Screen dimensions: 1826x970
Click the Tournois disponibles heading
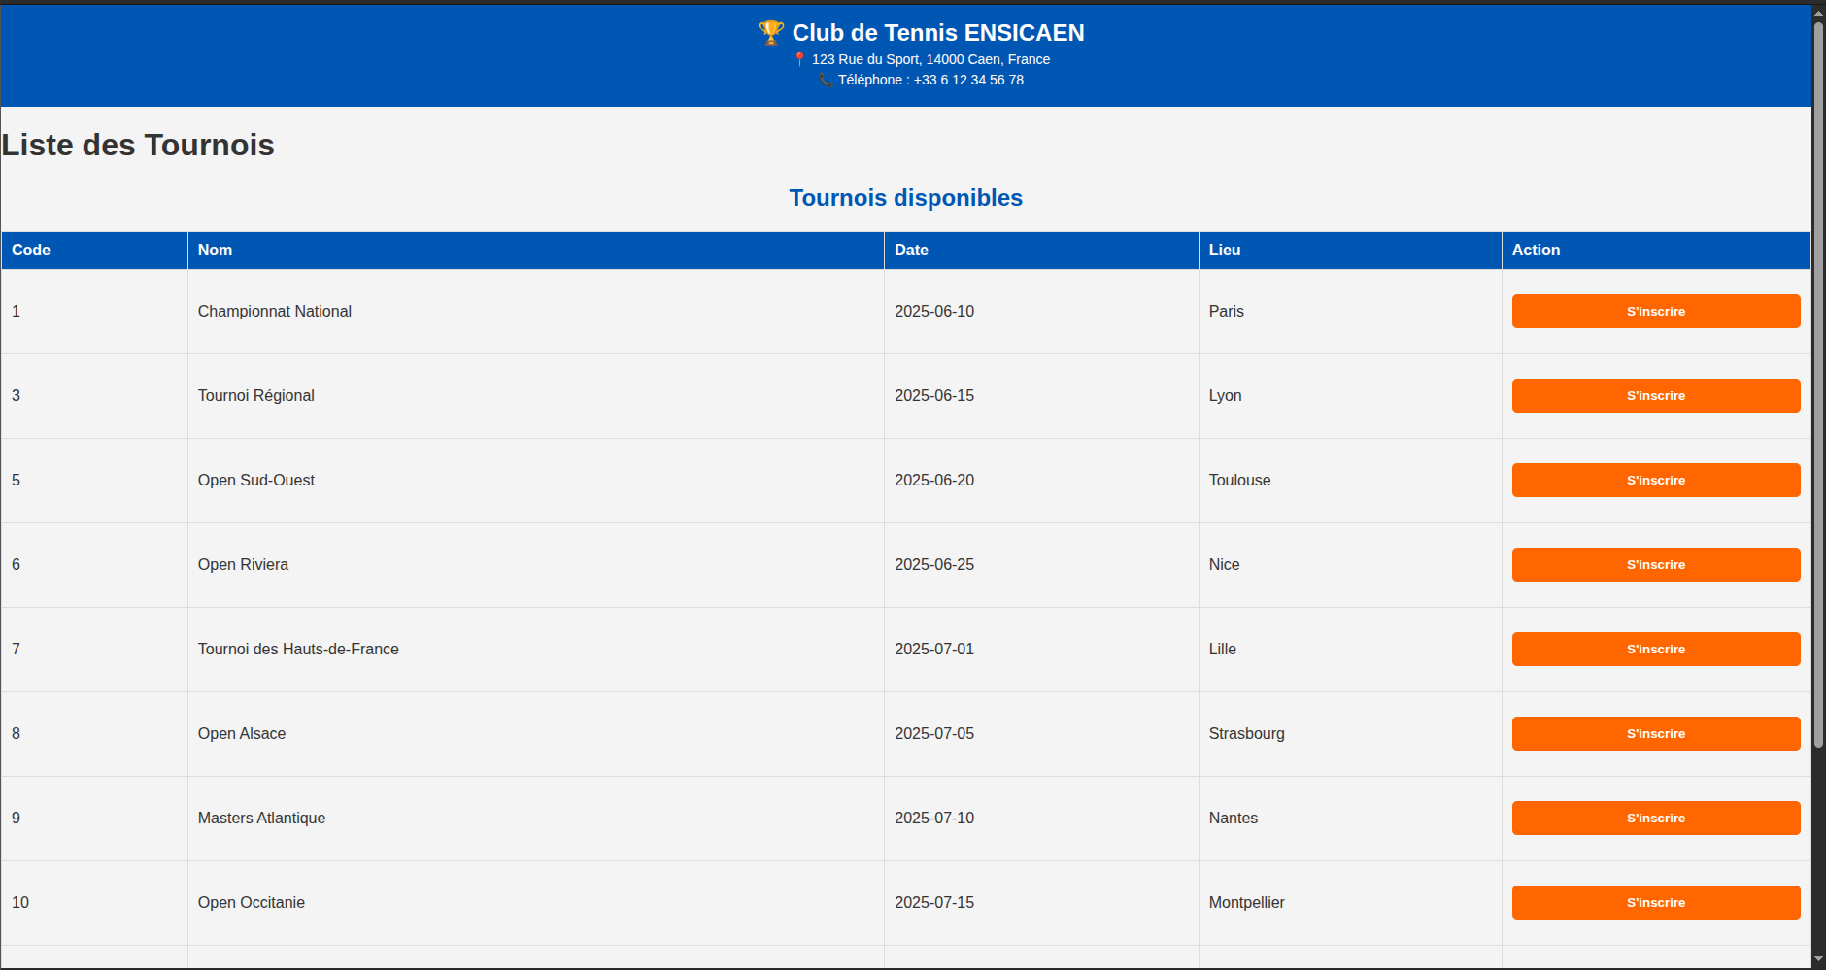pyautogui.click(x=905, y=198)
